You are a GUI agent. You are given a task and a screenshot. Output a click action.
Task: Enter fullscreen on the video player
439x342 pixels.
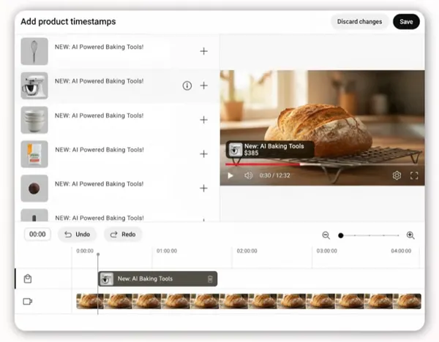[414, 175]
